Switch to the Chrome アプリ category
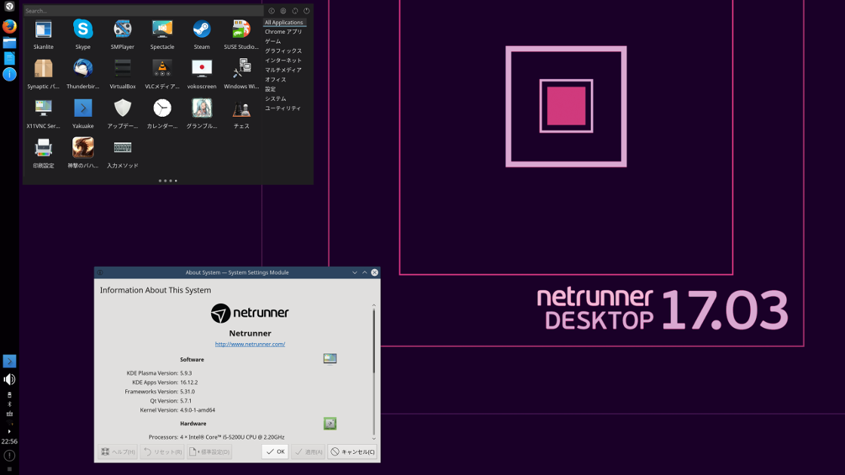Image resolution: width=845 pixels, height=475 pixels. click(283, 32)
